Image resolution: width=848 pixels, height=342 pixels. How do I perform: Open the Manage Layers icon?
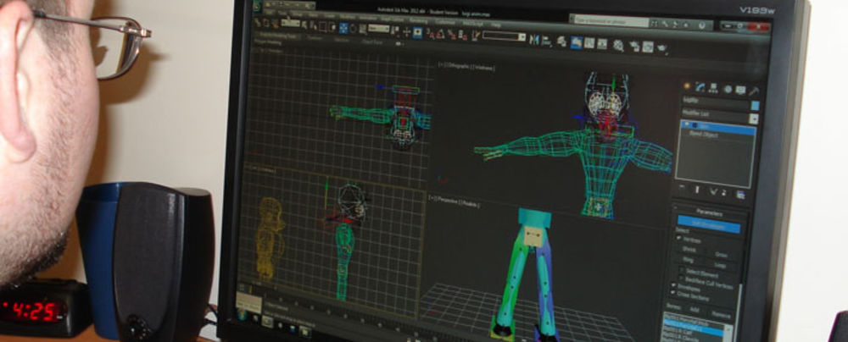coord(561,42)
